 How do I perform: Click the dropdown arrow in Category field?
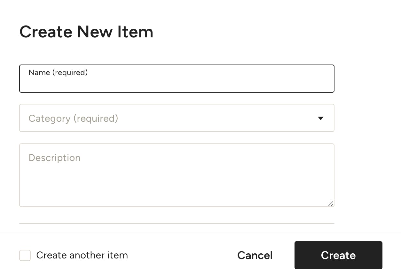click(x=320, y=118)
